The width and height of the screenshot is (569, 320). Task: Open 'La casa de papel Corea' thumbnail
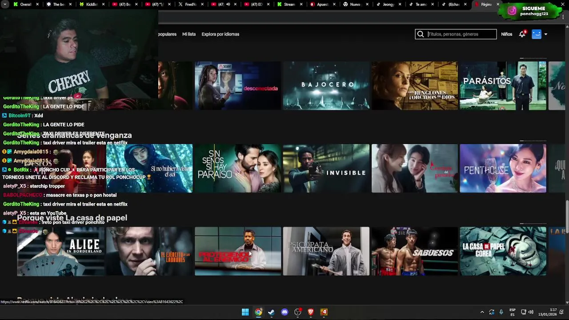click(x=503, y=252)
